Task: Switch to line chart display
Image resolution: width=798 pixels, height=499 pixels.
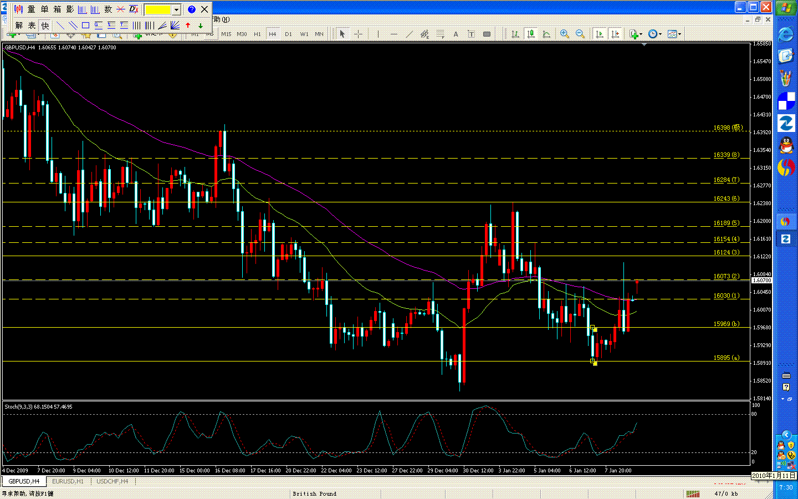Action: 546,34
